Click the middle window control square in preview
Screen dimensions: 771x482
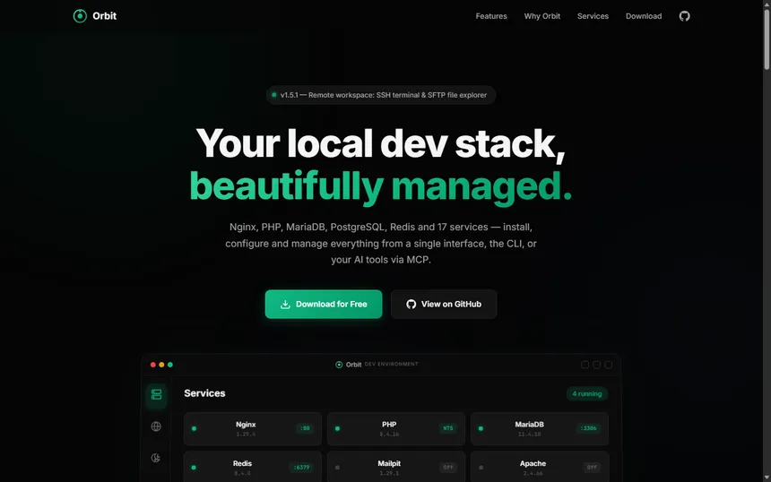596,365
